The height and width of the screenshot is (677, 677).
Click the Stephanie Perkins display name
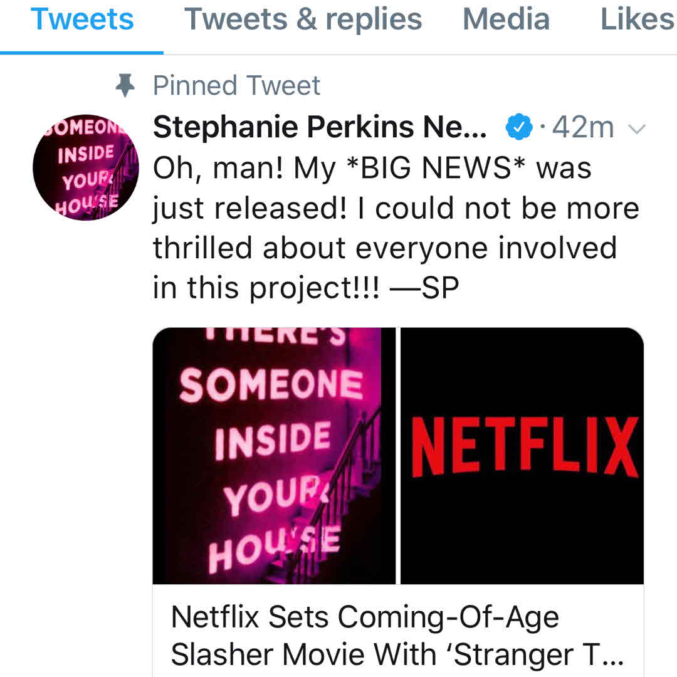[x=320, y=128]
